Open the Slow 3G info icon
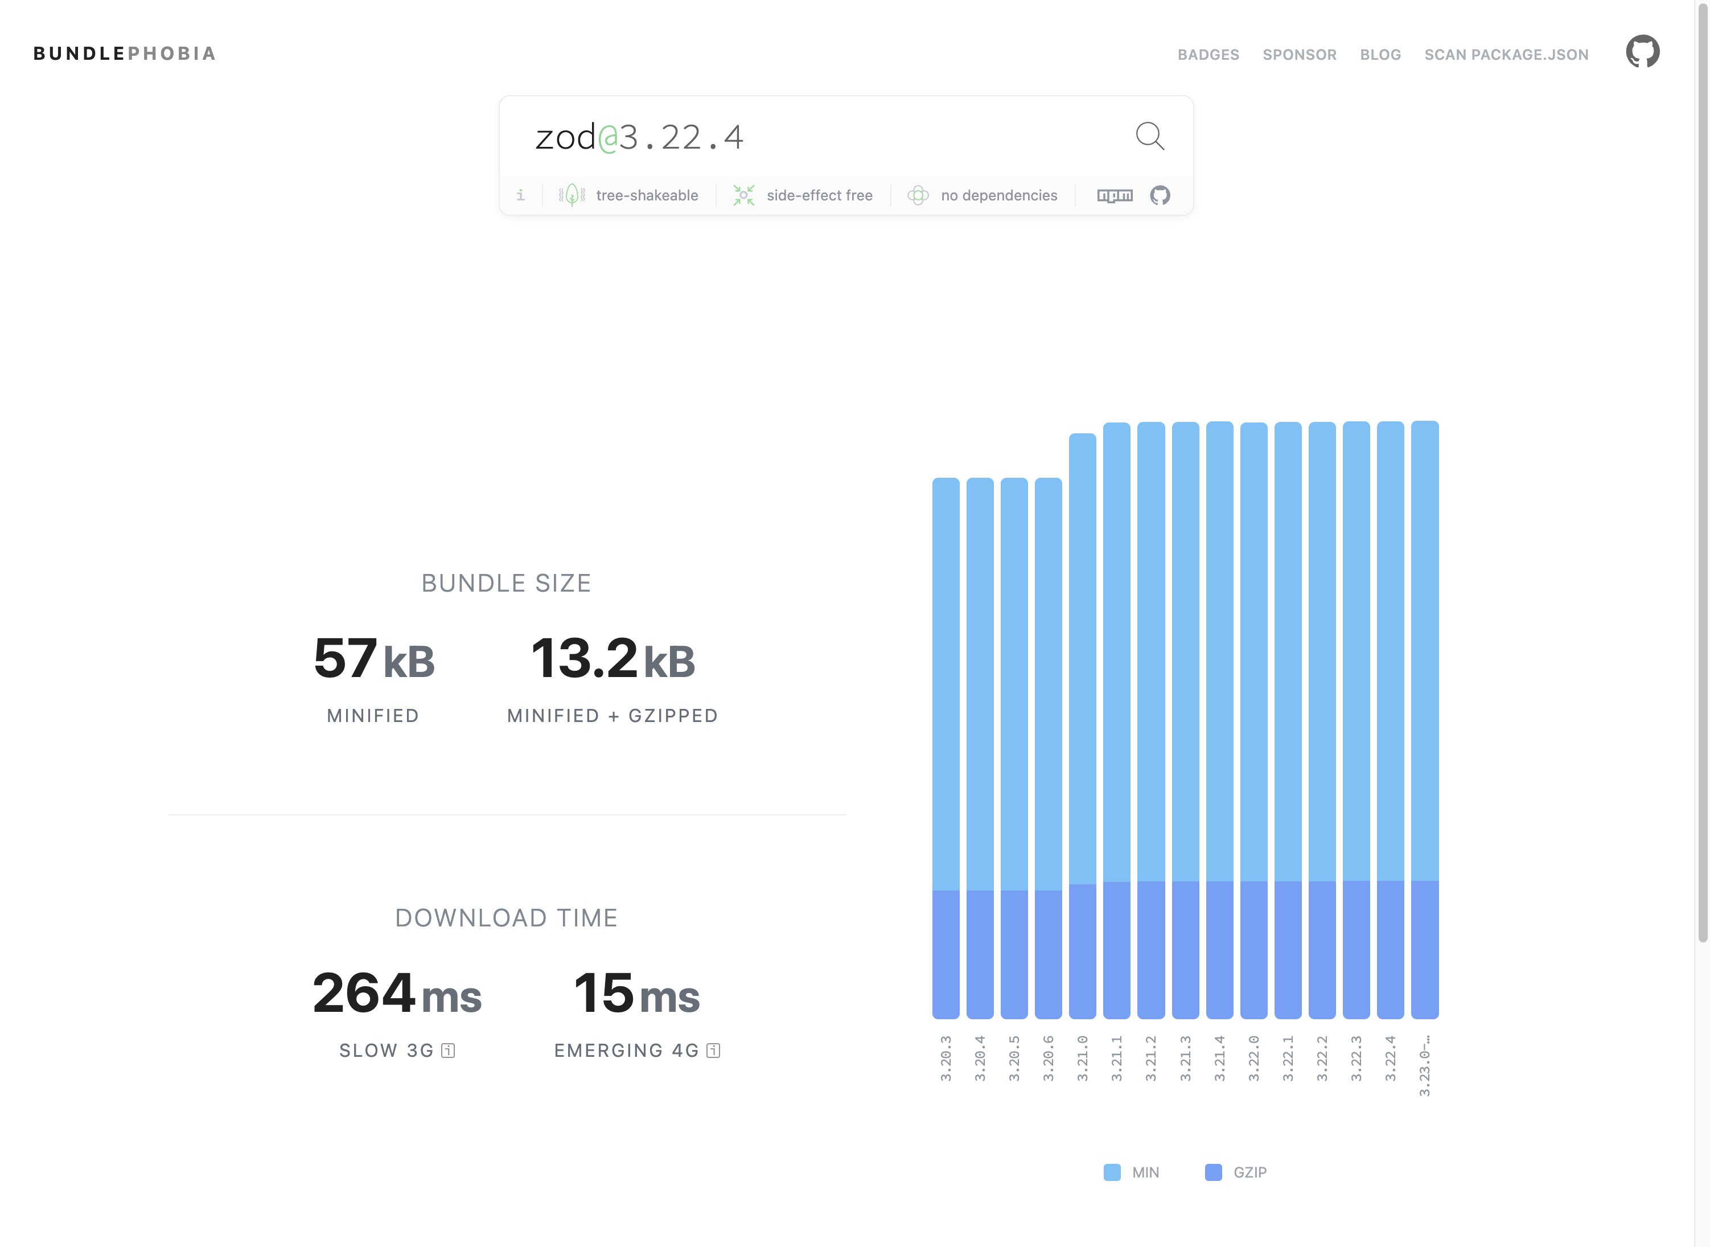1710x1247 pixels. pos(448,1051)
